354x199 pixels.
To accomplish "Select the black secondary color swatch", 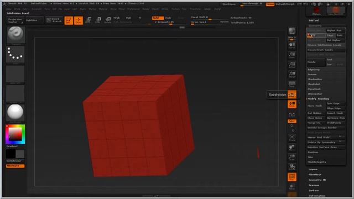I will point(11,154).
